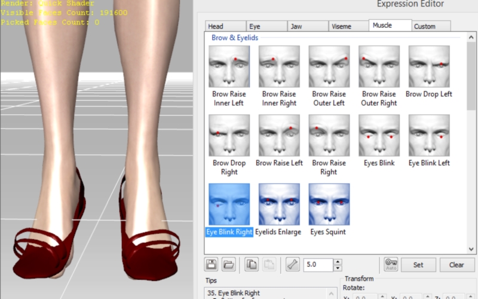Pick the Eyes Blink expression
This screenshot has height=299, width=478.
coord(379,136)
